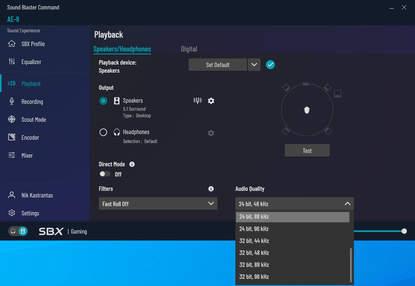Open the Fast Roll Off filter dropdown
Viewport: 415px width, 286px height.
click(158, 203)
